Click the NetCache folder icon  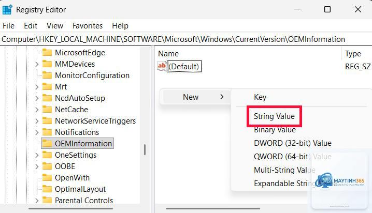point(47,109)
